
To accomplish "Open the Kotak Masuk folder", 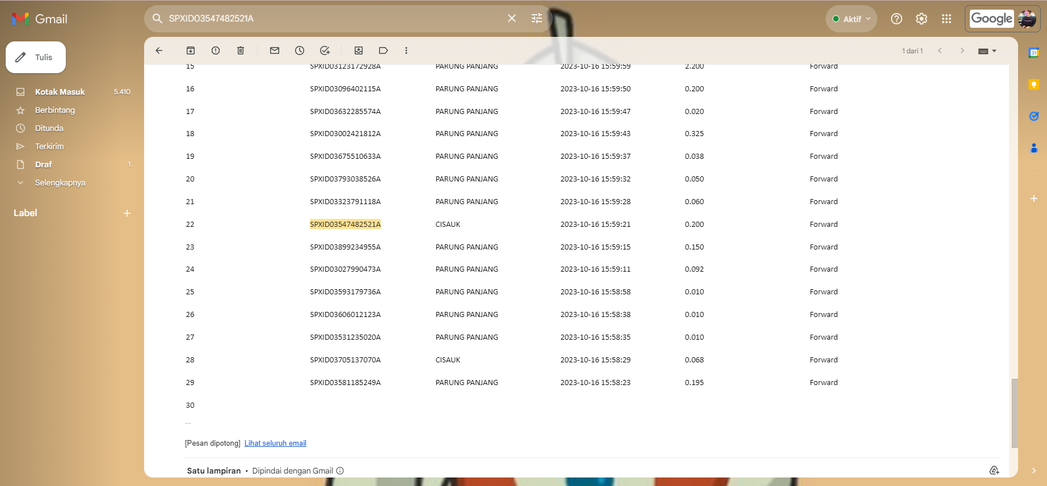I will click(x=60, y=92).
